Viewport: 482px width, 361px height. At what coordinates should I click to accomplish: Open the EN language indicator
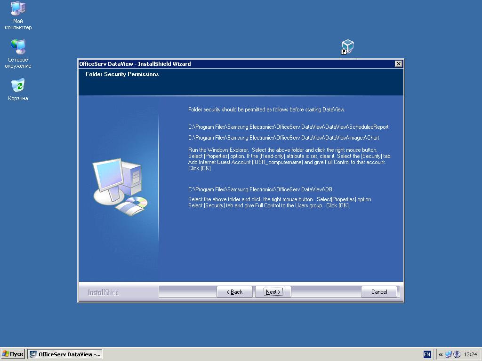pos(427,354)
